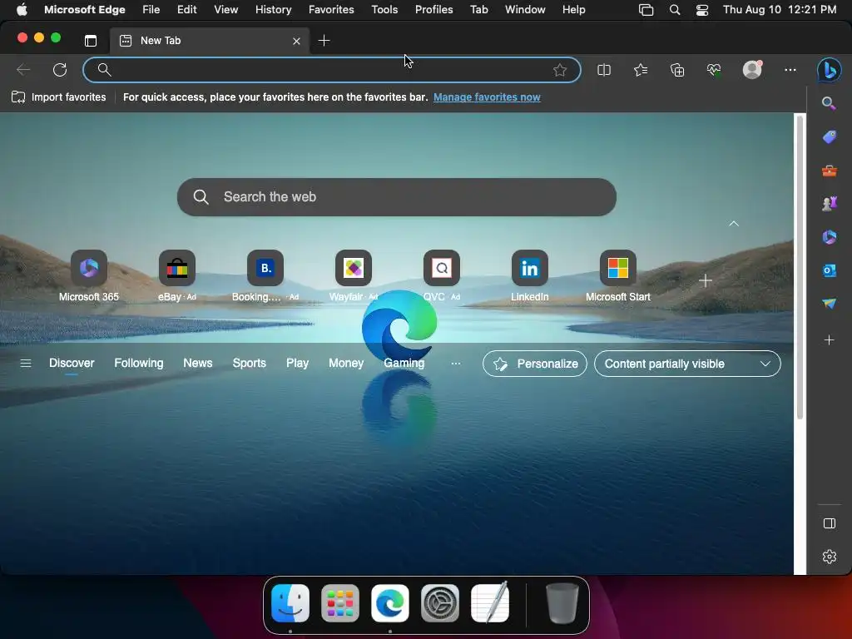Open Microsoft 365 icon in sidebar
This screenshot has width=852, height=639.
[830, 237]
